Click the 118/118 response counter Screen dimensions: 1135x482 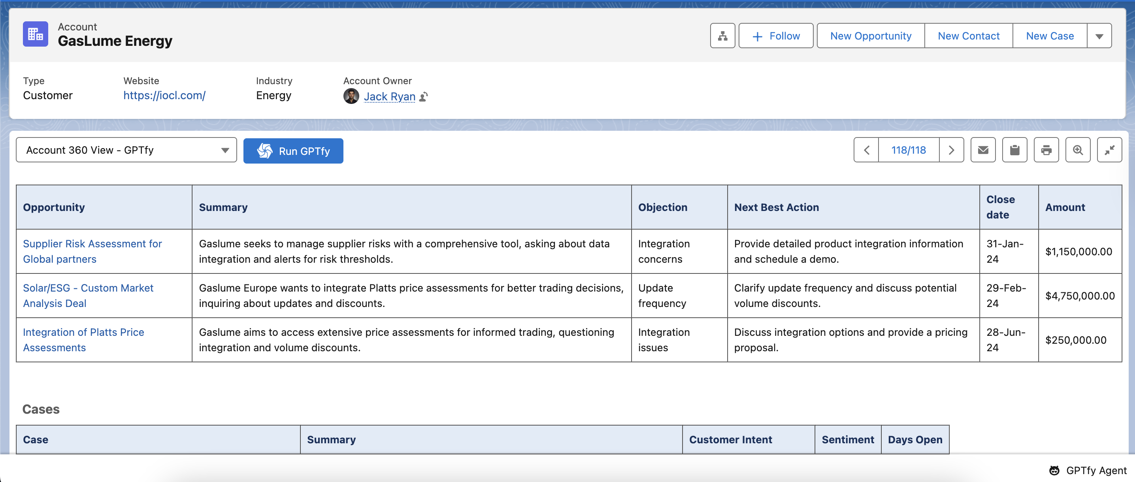tap(908, 150)
